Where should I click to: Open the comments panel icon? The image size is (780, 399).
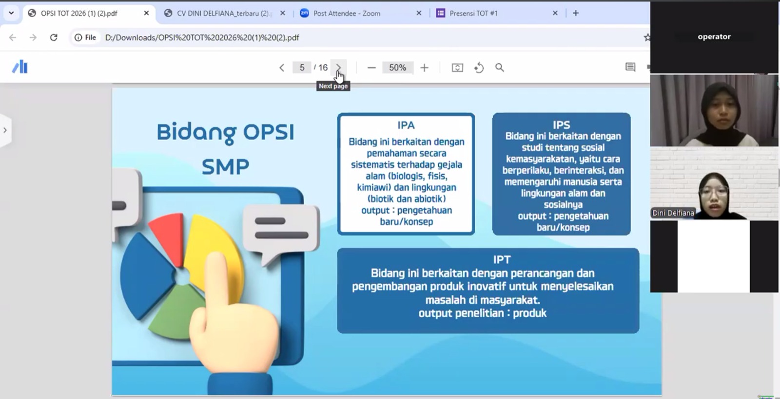coord(630,67)
